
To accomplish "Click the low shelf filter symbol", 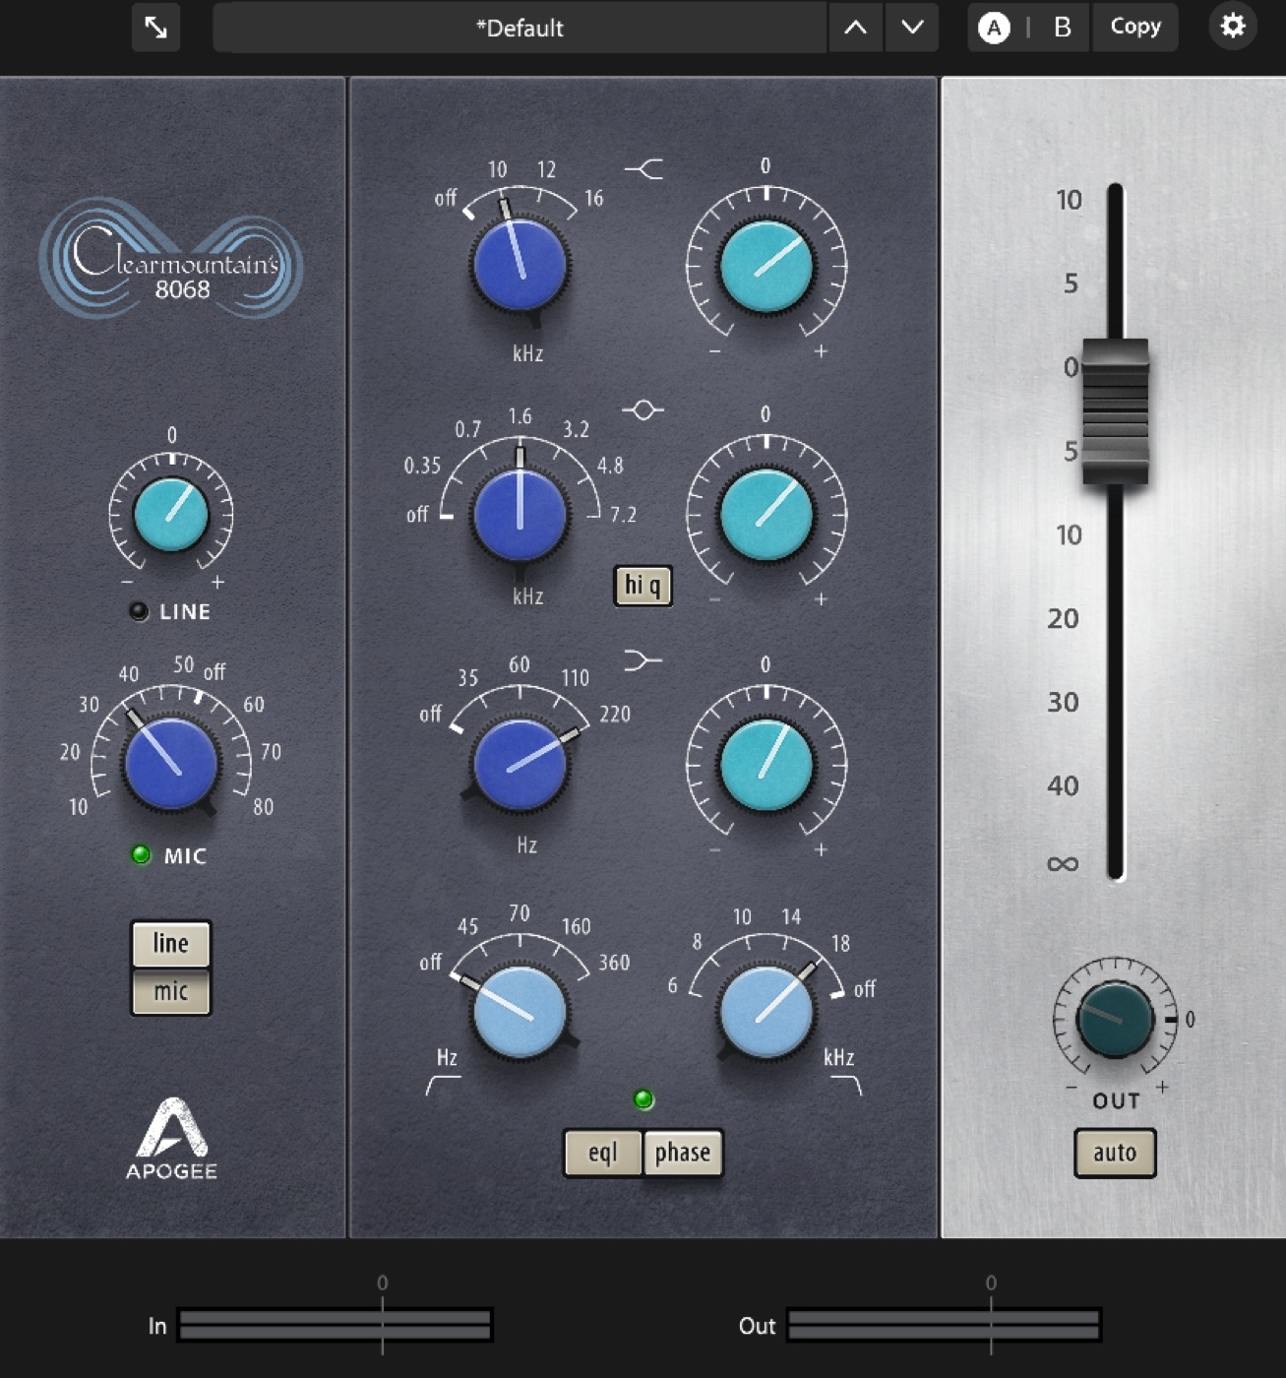I will tap(643, 659).
